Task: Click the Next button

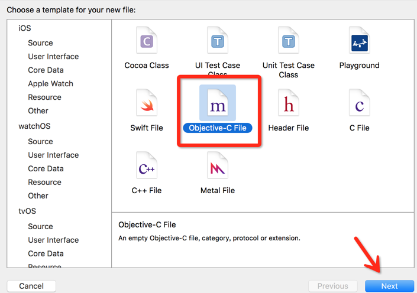Action: coord(389,286)
